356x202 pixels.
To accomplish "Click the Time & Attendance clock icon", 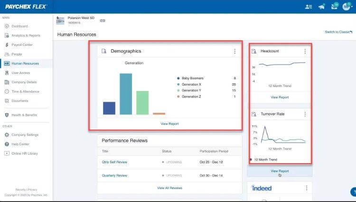I will coord(7,91).
